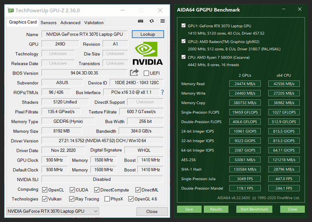Click Results in AIDA64 benchmark
Image resolution: width=312 pixels, height=222 pixels.
(216, 209)
